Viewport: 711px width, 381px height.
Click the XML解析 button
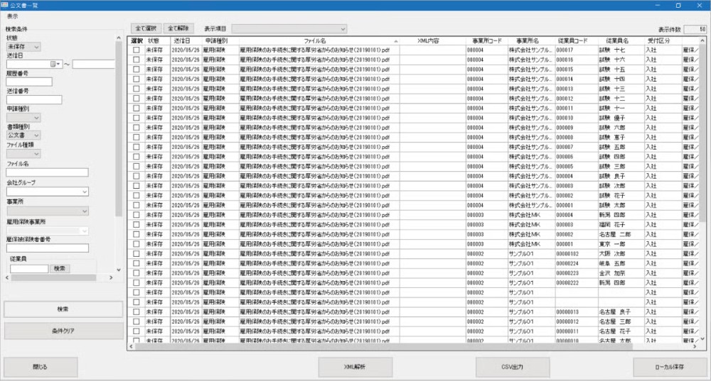(x=355, y=367)
